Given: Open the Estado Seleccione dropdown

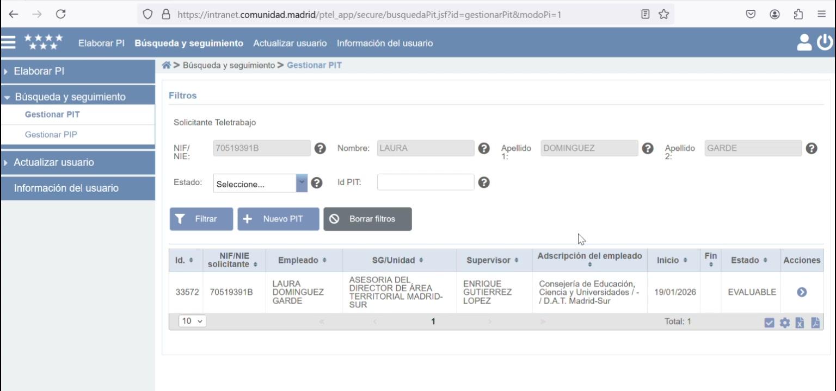Looking at the screenshot, I should tap(260, 184).
